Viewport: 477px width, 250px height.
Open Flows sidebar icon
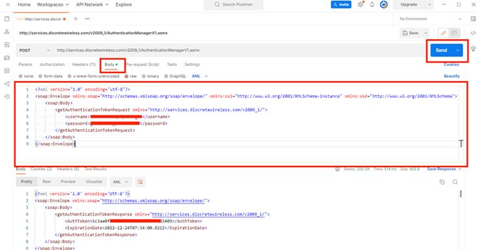(x=7, y=84)
